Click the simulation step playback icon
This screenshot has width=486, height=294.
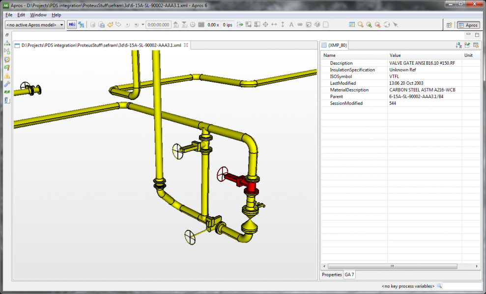(127, 24)
